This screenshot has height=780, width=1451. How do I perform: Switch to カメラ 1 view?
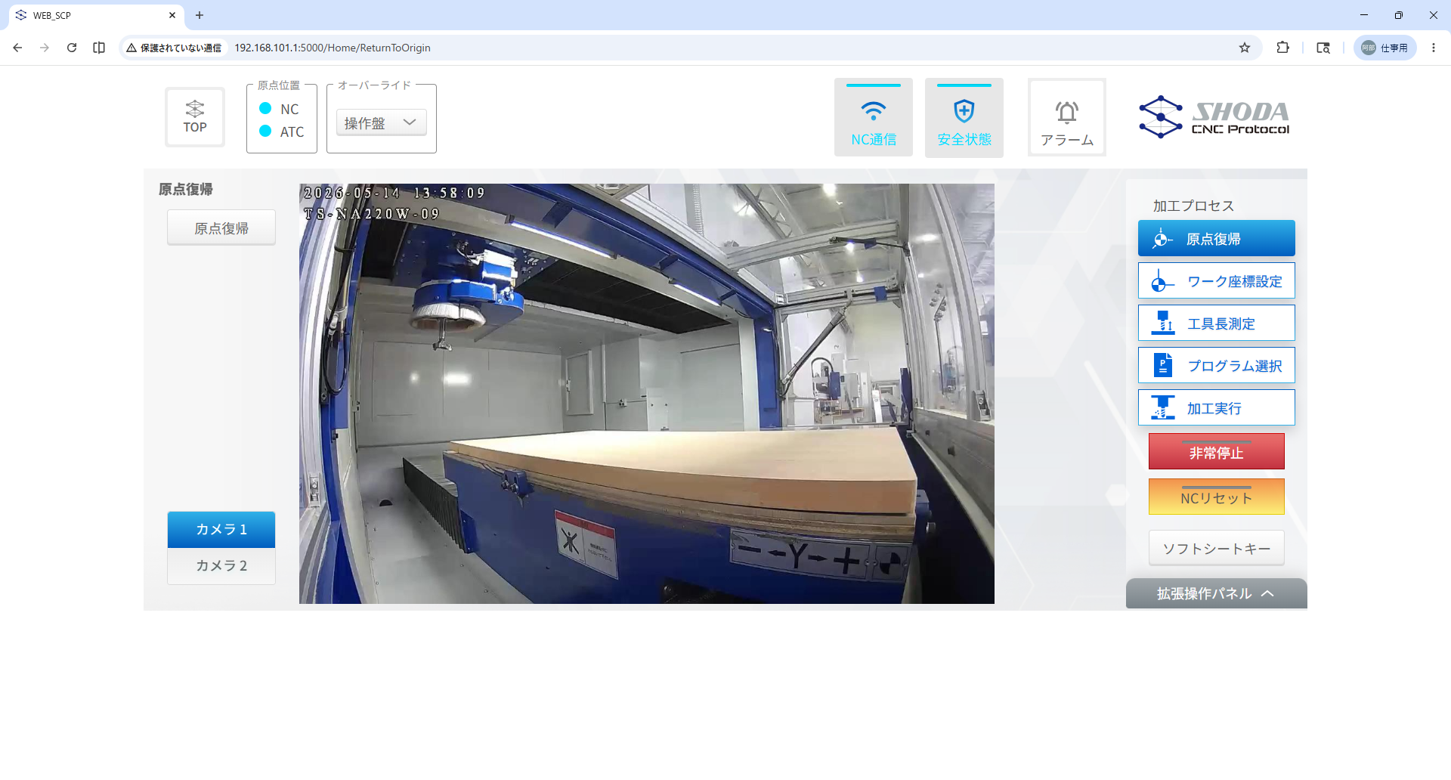221,529
